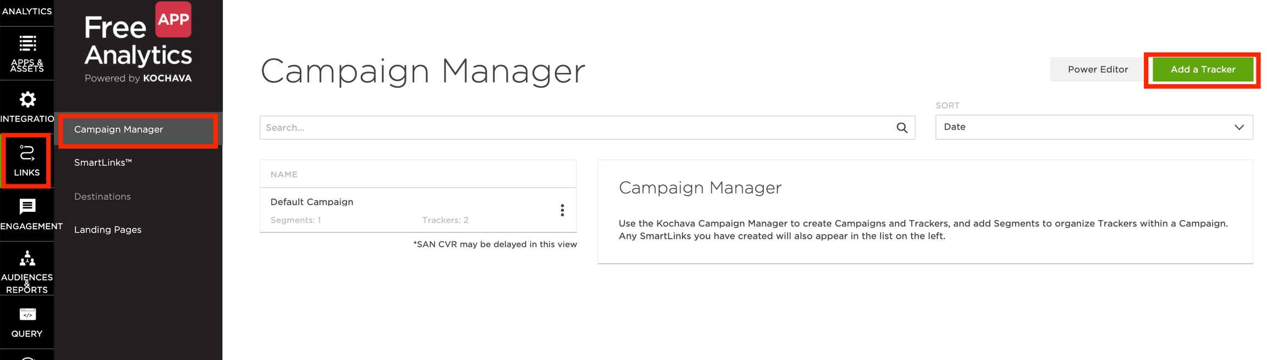Image resolution: width=1267 pixels, height=360 pixels.
Task: Open SmartLinks in the submenu
Action: [103, 162]
